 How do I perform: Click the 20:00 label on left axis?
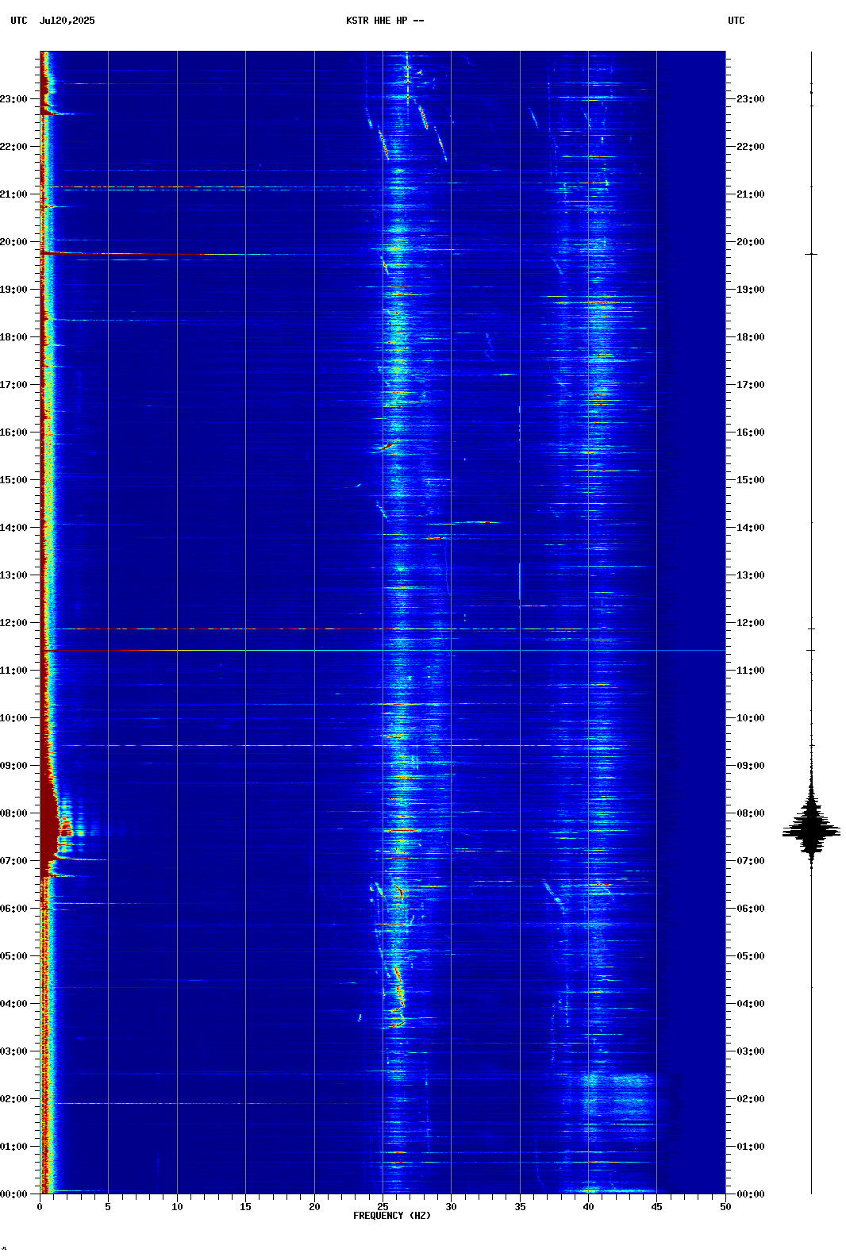(x=13, y=242)
